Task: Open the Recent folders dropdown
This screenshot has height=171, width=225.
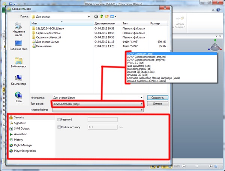Action: (98, 110)
